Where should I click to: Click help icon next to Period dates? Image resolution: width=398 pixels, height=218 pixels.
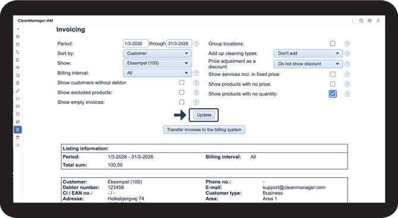[196, 44]
